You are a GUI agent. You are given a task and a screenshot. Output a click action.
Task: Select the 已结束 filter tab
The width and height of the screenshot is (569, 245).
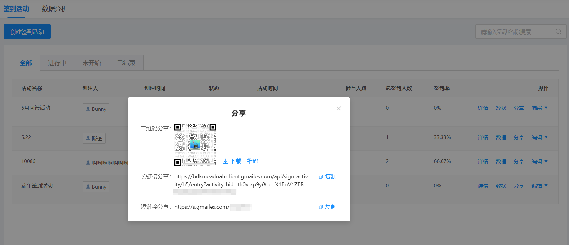[126, 63]
